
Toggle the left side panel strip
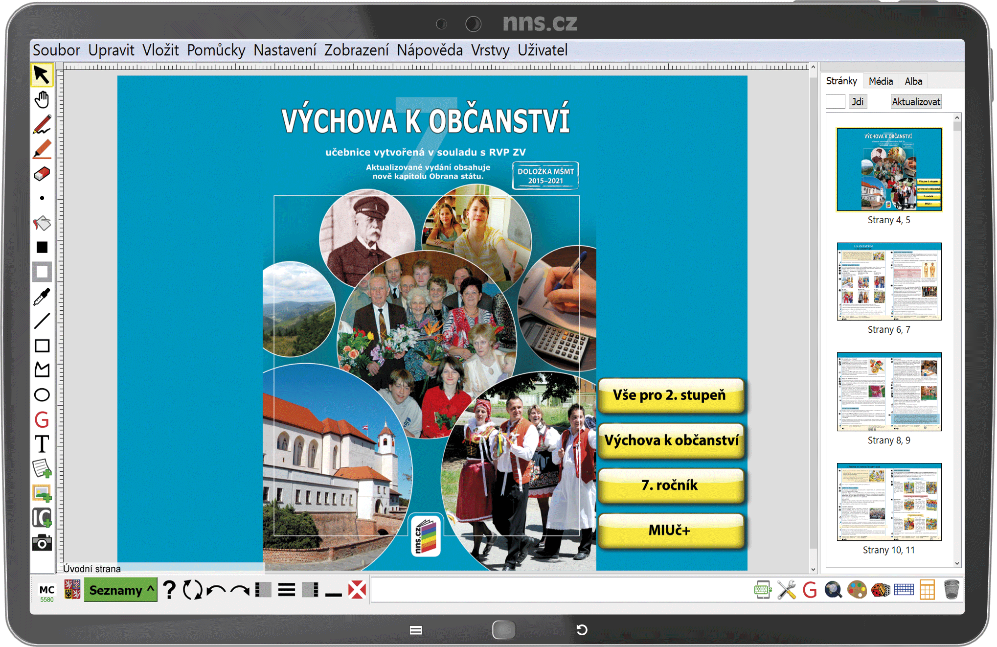tap(263, 590)
